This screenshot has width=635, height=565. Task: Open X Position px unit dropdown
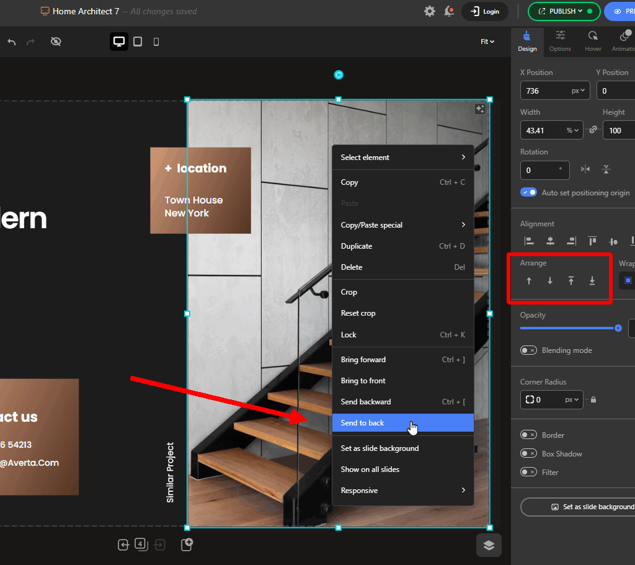pyautogui.click(x=578, y=91)
